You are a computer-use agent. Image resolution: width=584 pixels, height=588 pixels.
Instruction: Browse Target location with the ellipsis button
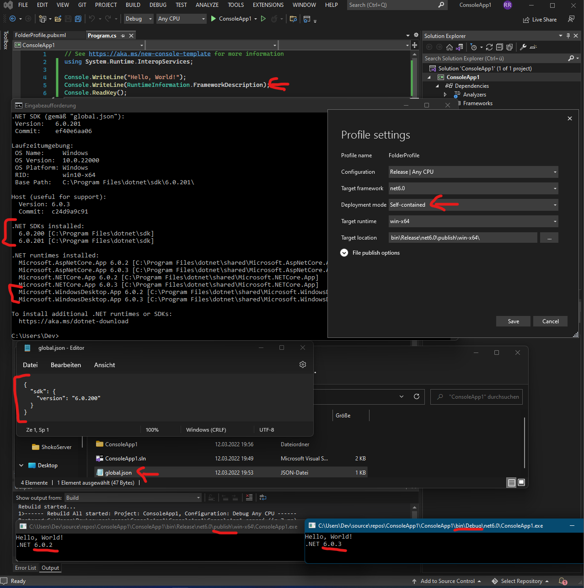549,237
